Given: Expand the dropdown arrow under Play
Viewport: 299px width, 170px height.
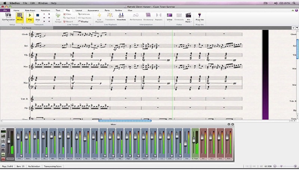Looking at the screenshot, I should 30,22.
